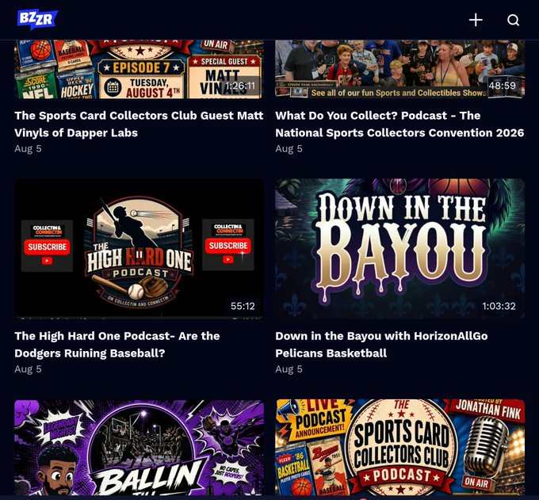This screenshot has height=500, width=539.
Task: Play The High Hard One Podcast thumbnail
Action: [140, 249]
